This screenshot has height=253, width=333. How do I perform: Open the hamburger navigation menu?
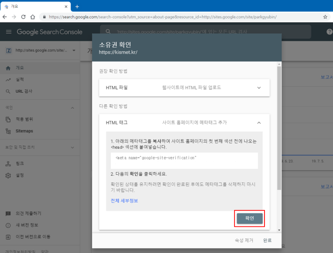[9, 32]
